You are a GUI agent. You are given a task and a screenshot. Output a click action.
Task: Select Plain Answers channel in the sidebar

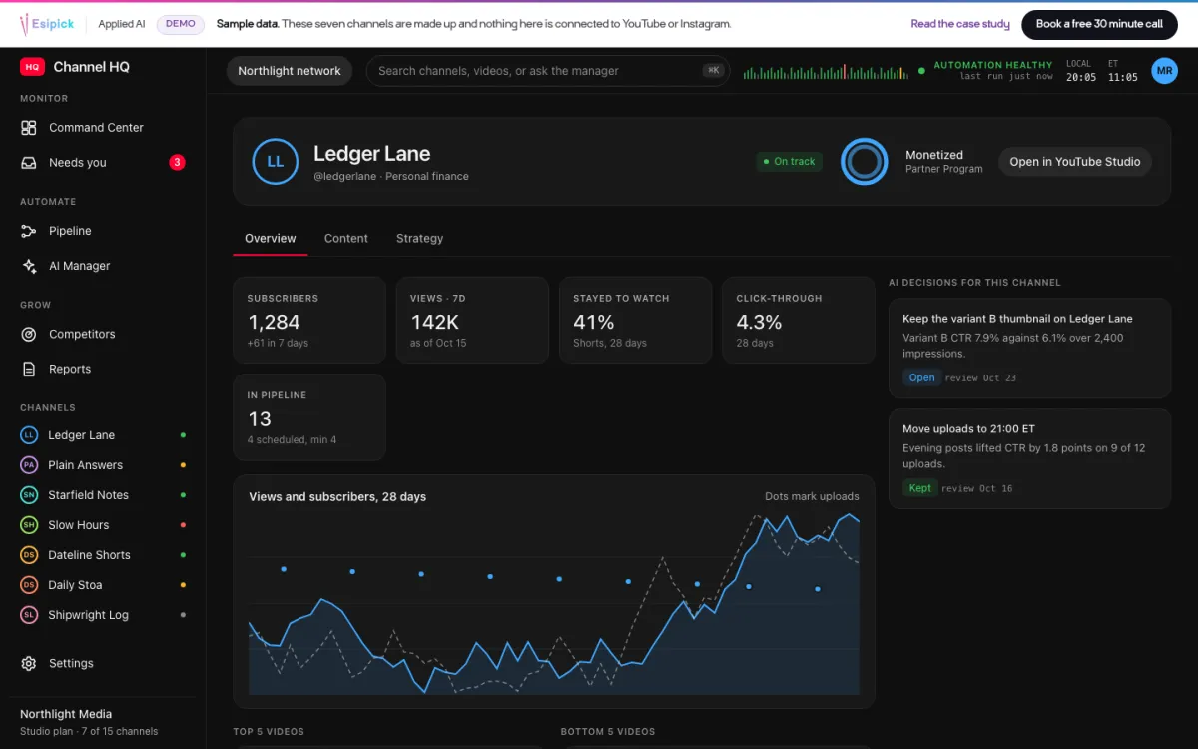pos(103,465)
